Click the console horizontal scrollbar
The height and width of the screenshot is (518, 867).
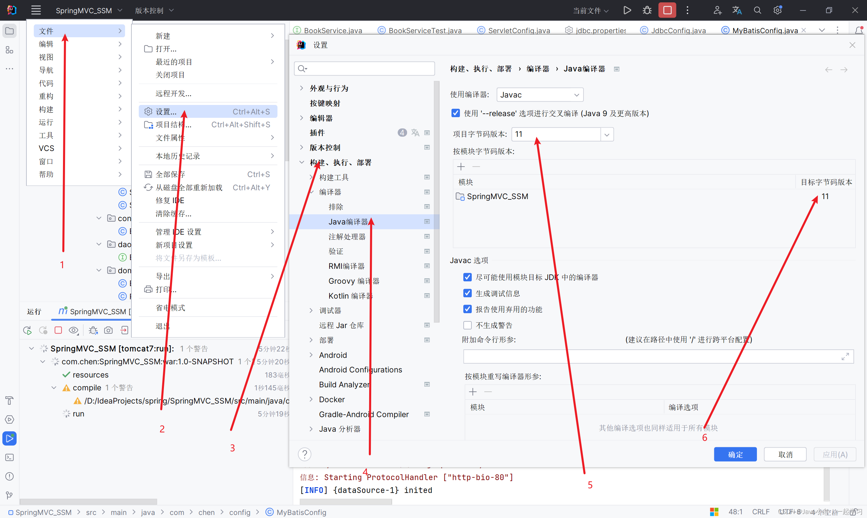point(346,502)
